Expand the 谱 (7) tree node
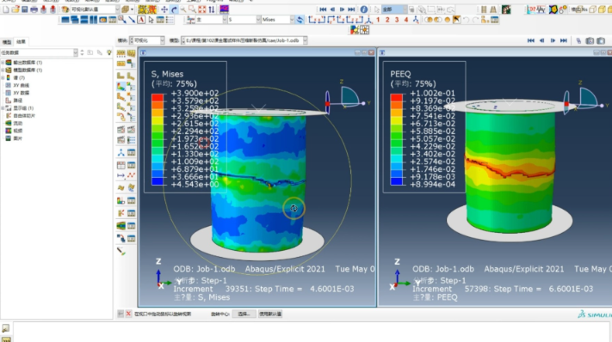This screenshot has width=612, height=342. (x=3, y=78)
